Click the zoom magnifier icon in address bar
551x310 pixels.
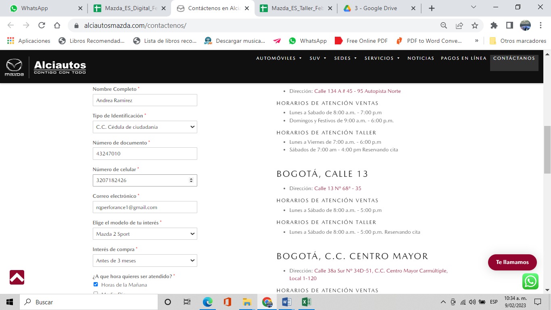(444, 25)
